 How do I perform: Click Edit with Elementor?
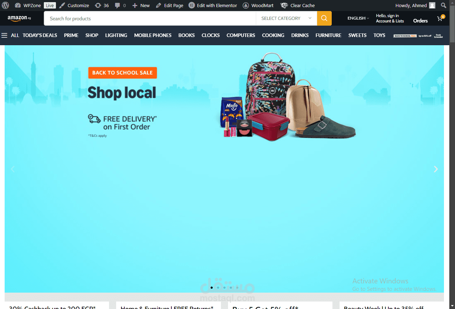pyautogui.click(x=213, y=5)
